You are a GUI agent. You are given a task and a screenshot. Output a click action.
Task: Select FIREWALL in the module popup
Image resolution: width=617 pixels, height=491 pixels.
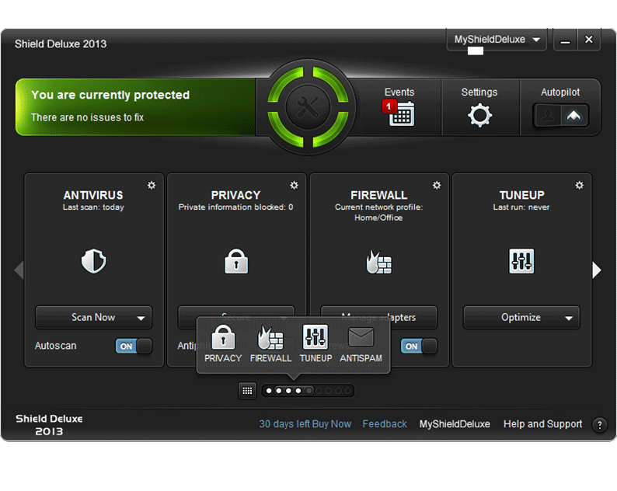pyautogui.click(x=270, y=343)
